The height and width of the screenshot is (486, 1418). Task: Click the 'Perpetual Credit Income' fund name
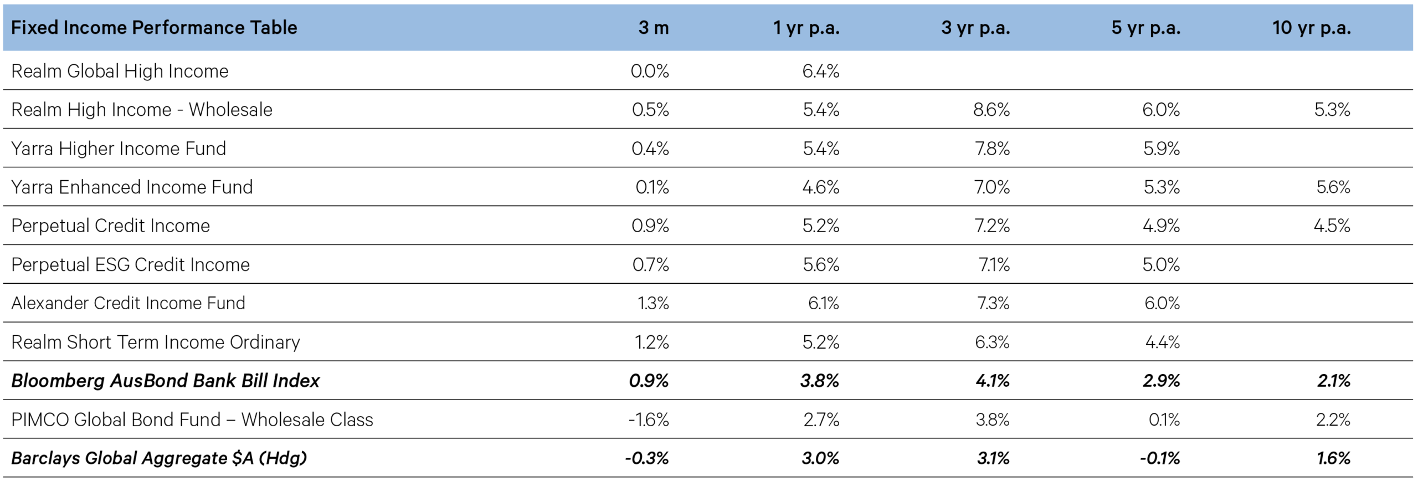(110, 226)
